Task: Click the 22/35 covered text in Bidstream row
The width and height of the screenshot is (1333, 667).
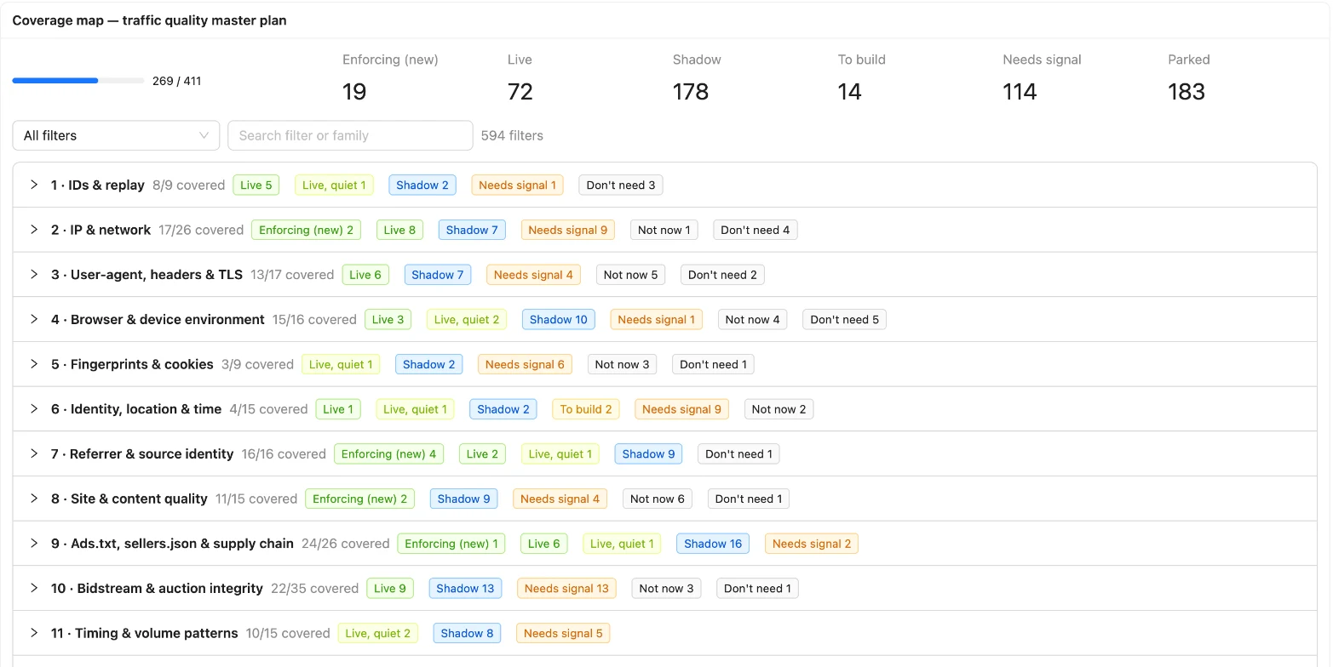Action: 314,589
